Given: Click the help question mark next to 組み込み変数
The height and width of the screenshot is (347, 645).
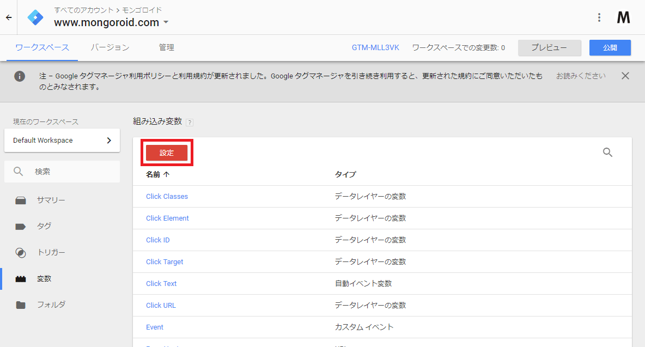Looking at the screenshot, I should pos(190,122).
